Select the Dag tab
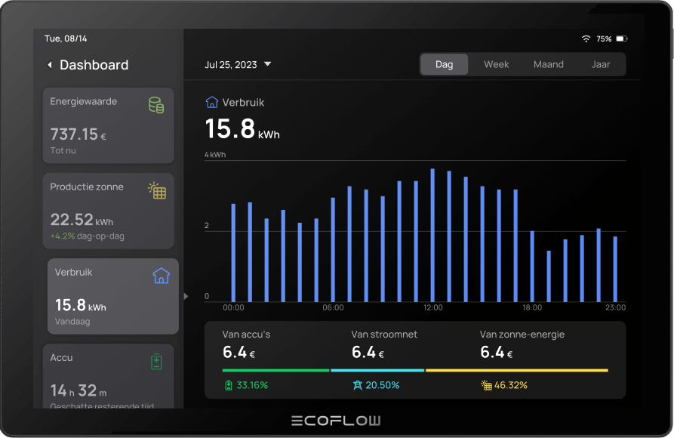Image resolution: width=674 pixels, height=438 pixels. [445, 64]
